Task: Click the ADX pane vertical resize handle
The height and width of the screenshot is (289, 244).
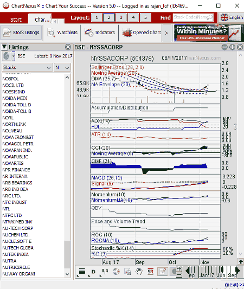Action: (235, 127)
